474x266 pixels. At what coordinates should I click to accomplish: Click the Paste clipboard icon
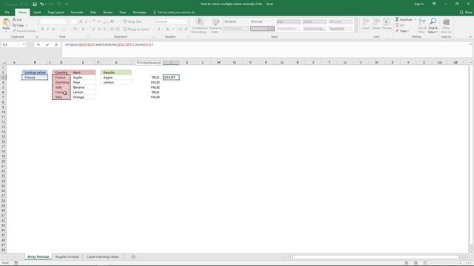6,23
